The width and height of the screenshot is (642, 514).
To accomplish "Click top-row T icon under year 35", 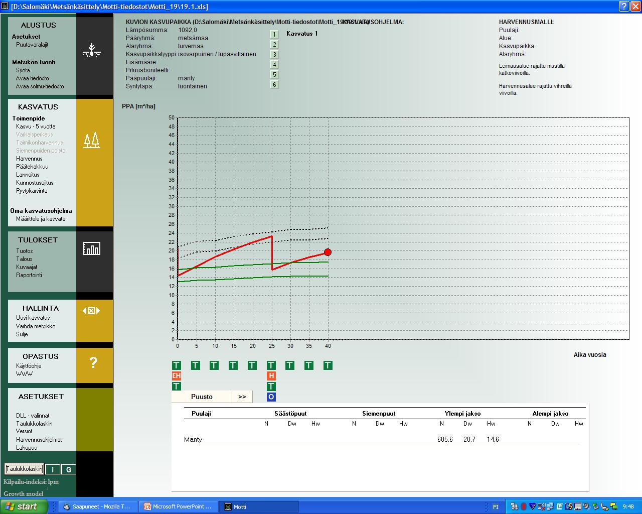I will coord(309,365).
